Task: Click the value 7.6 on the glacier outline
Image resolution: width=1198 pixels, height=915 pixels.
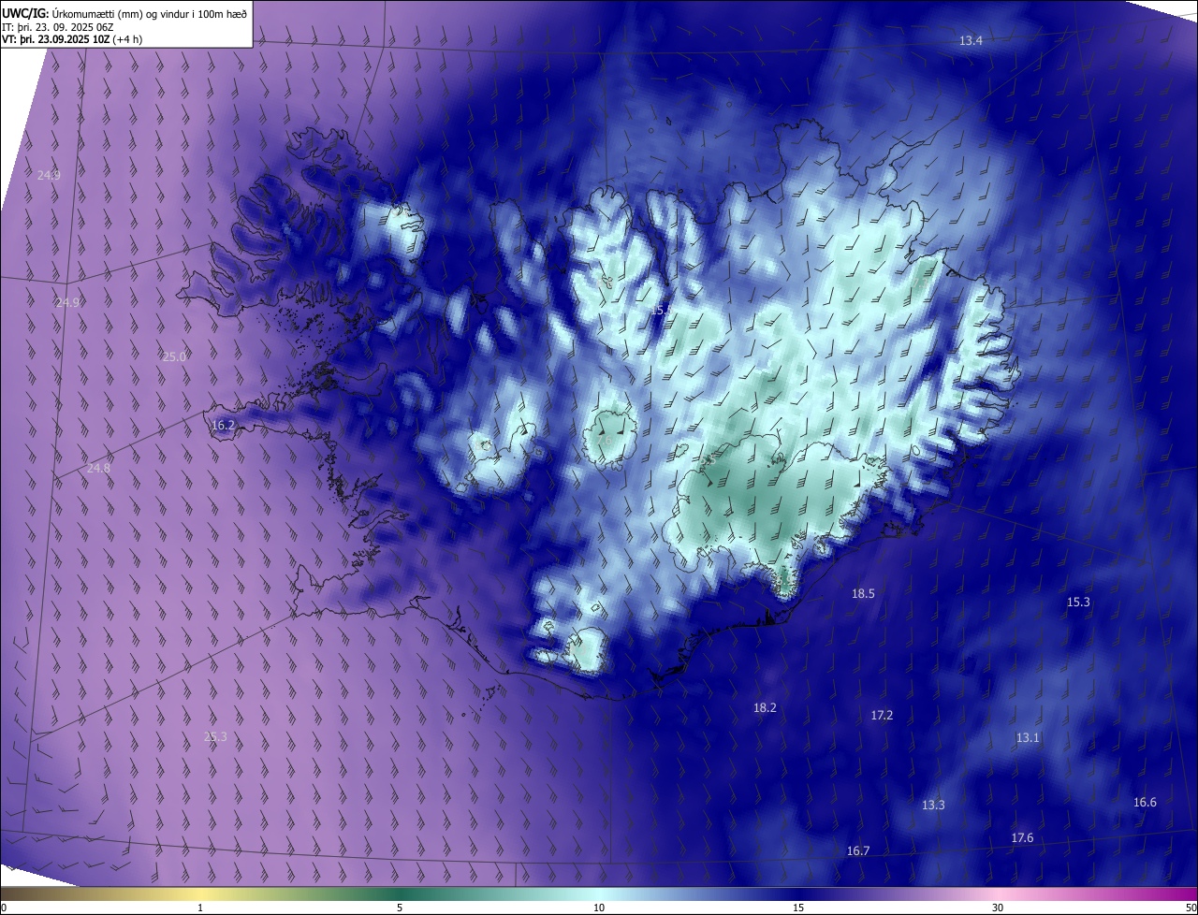Action: click(x=603, y=440)
